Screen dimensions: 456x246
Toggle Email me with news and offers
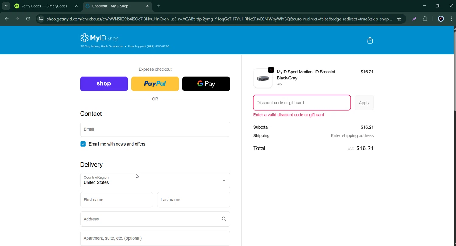pyautogui.click(x=83, y=144)
